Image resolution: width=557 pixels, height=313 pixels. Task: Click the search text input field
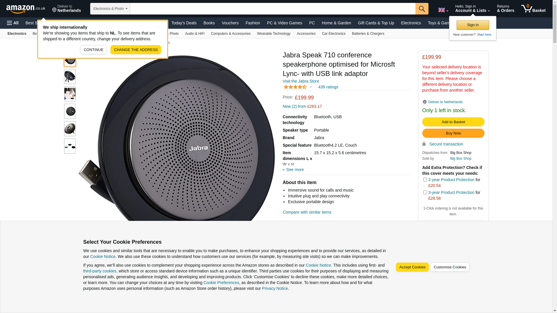(x=273, y=9)
